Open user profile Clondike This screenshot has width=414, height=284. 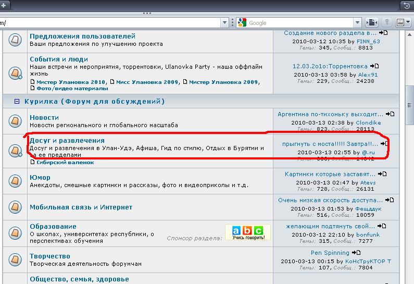click(x=368, y=123)
